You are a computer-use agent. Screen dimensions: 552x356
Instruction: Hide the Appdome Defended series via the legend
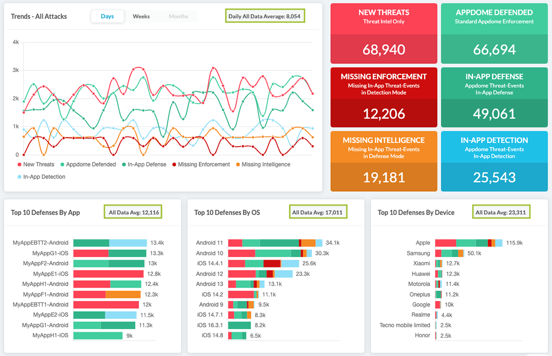pyautogui.click(x=87, y=164)
